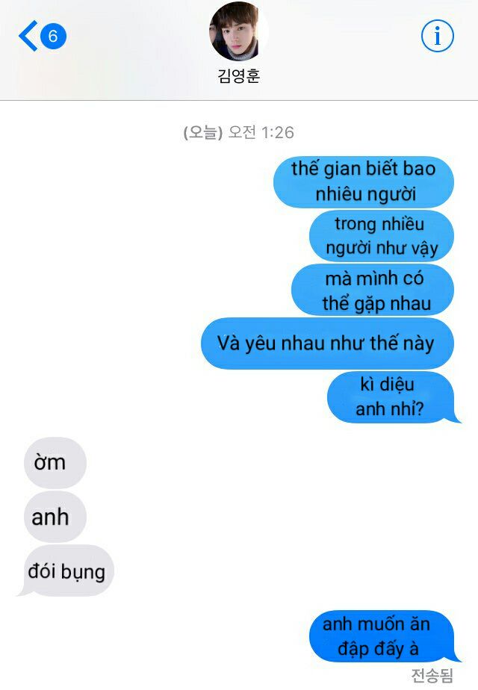Tap the received message 'ờm'
Screen dimensions: 478x690
point(55,462)
